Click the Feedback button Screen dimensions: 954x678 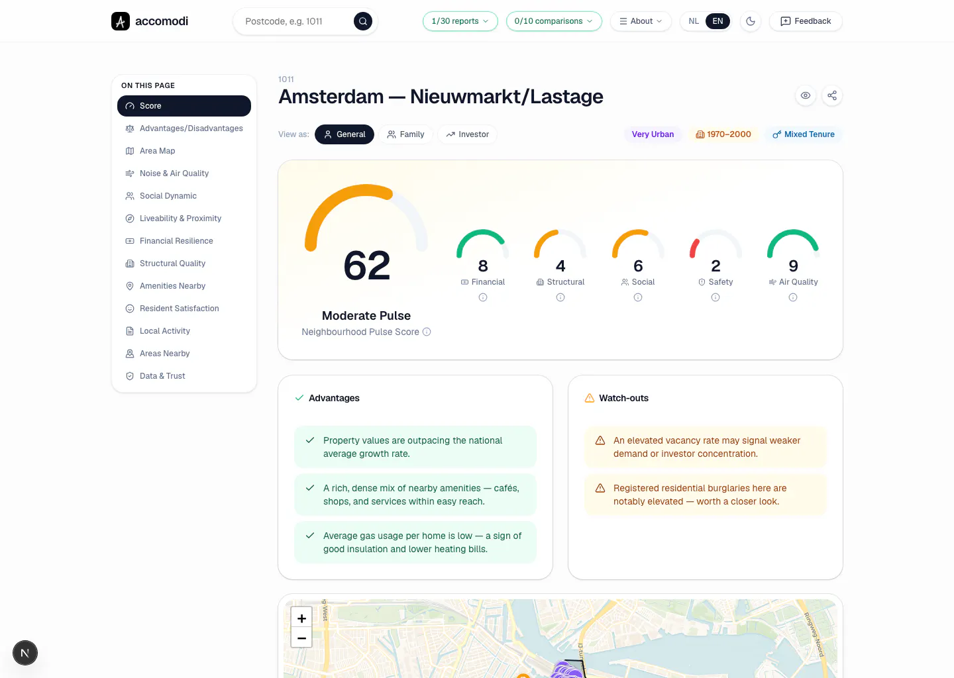(x=806, y=21)
